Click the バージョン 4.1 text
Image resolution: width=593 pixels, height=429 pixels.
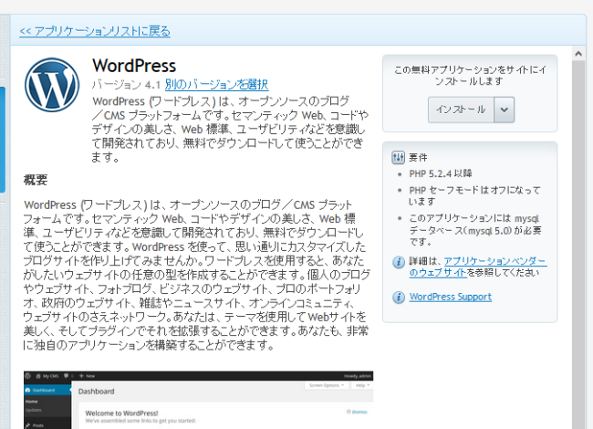(126, 84)
